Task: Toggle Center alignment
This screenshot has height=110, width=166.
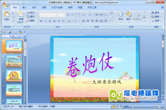Action: click(88, 21)
